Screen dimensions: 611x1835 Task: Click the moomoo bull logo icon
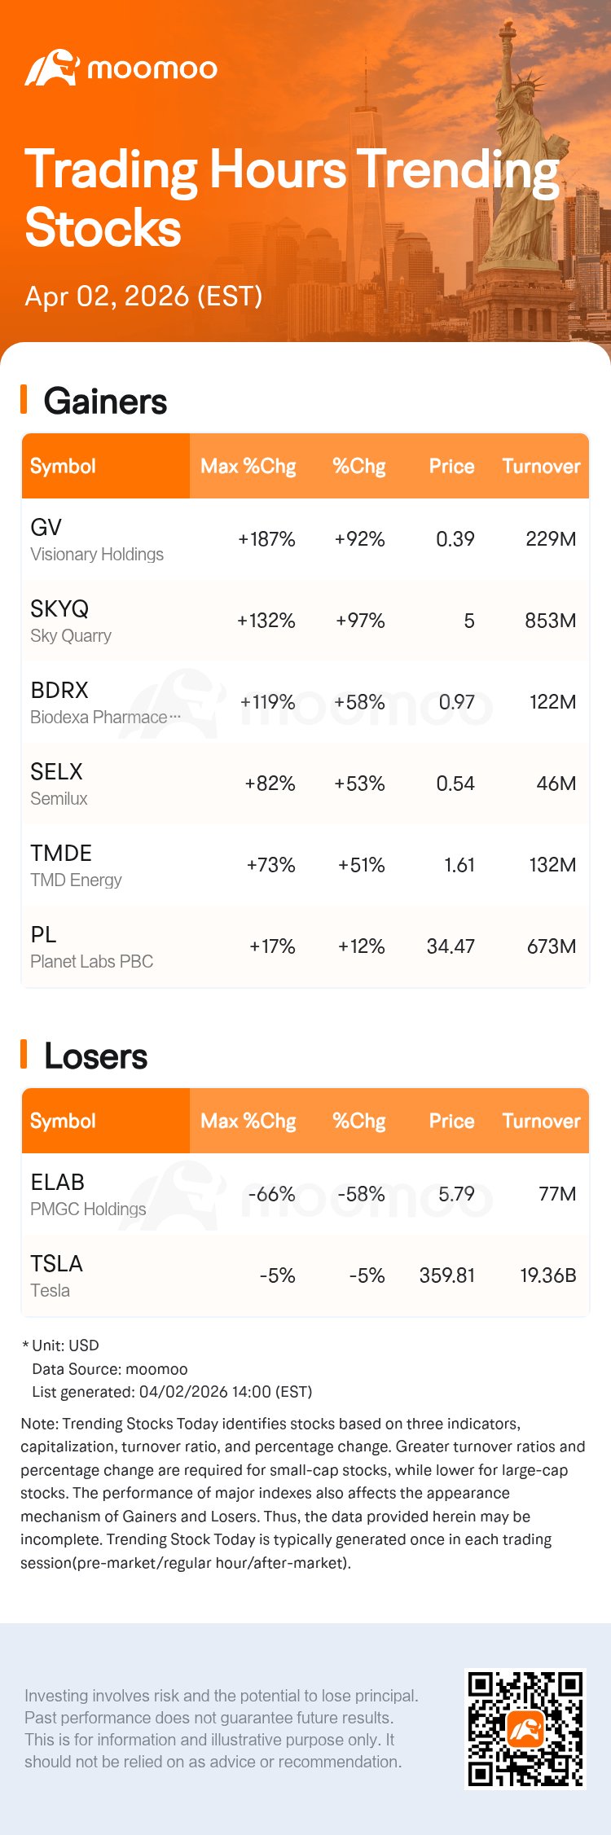[x=51, y=68]
